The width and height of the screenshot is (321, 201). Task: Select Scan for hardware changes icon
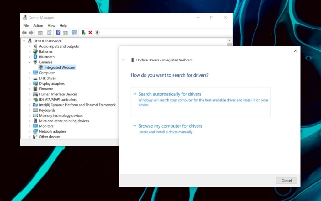tap(74, 32)
